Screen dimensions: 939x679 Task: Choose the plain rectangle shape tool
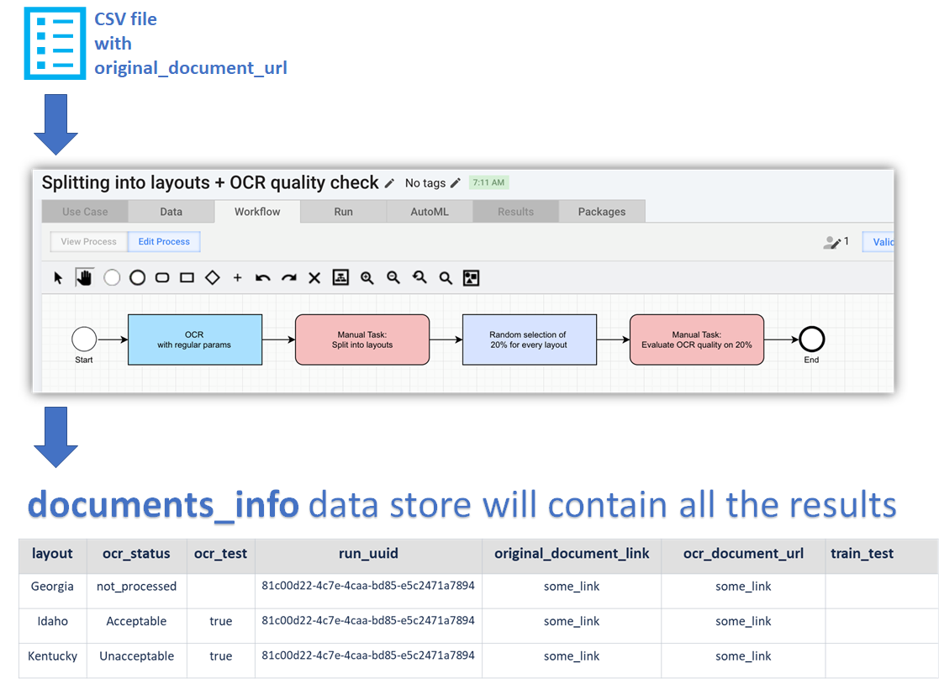click(187, 278)
